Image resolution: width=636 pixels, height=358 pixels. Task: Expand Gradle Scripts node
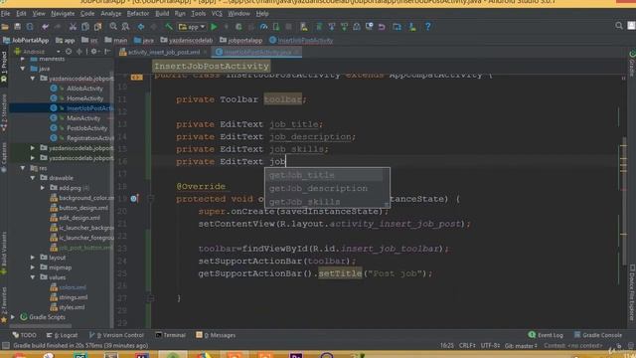13,317
